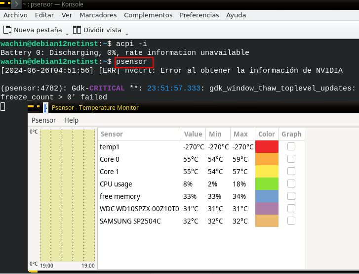Open the Psensor menu
This screenshot has width=359, height=274.
tap(44, 120)
